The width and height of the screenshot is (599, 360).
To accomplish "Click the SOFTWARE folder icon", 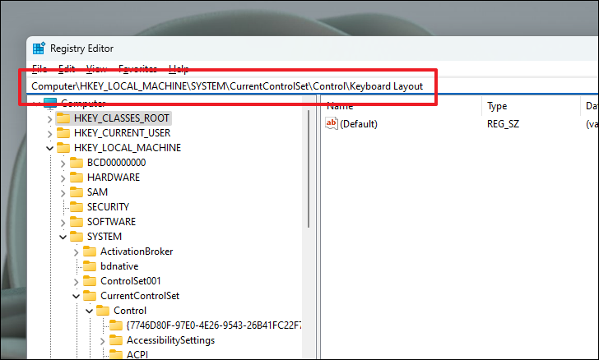I will click(77, 222).
